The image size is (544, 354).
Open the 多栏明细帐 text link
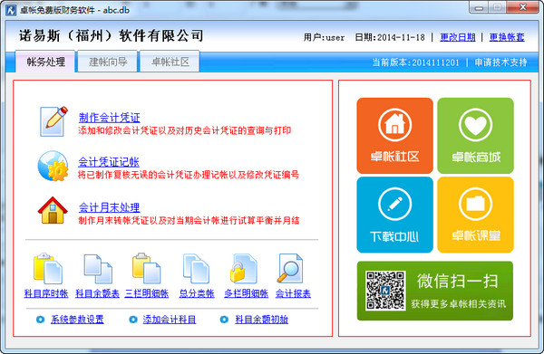[246, 293]
